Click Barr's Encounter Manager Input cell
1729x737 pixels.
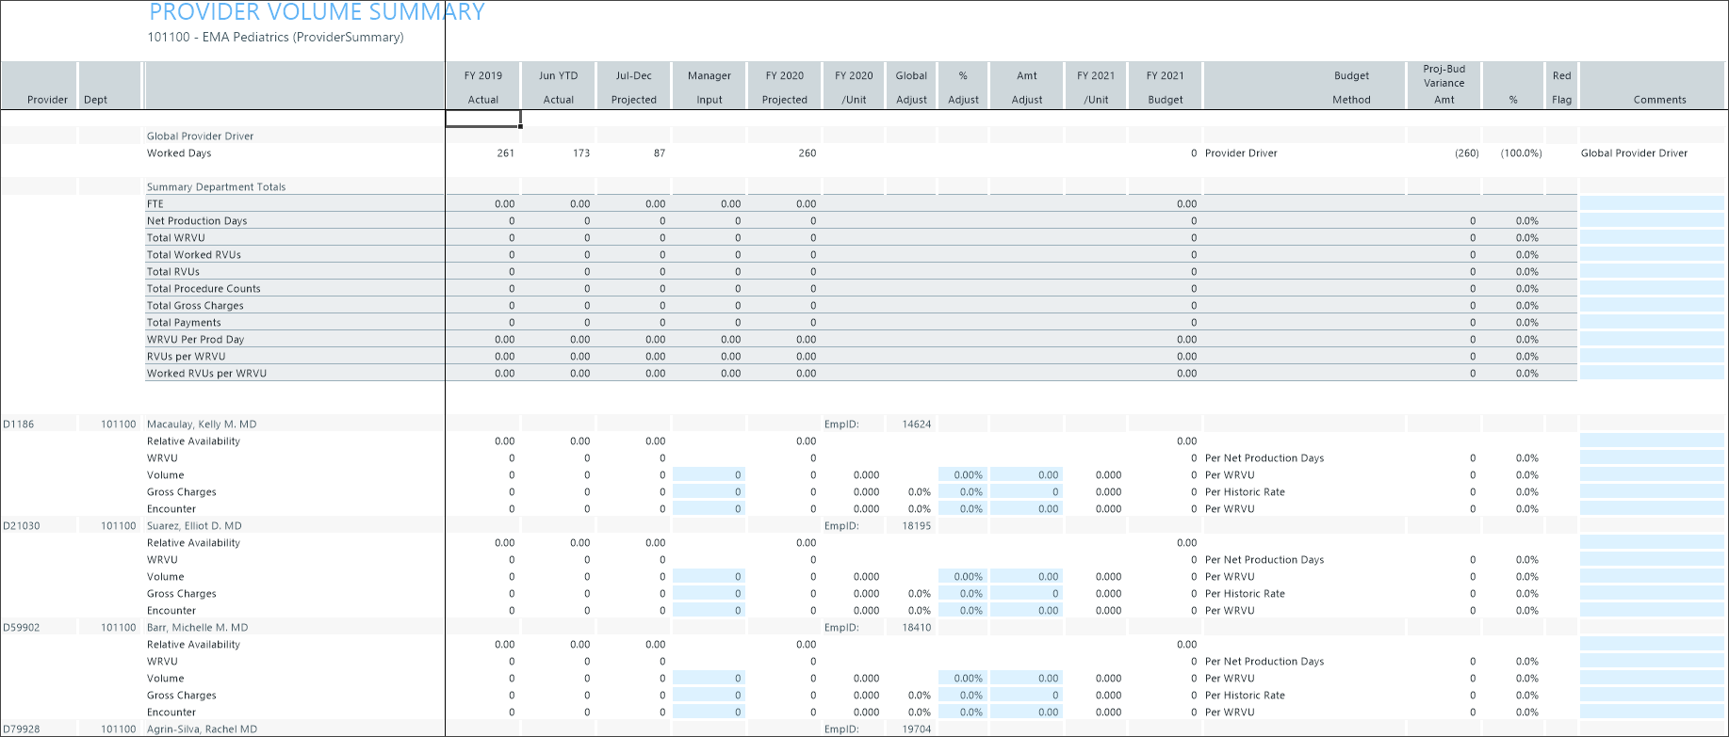pyautogui.click(x=709, y=713)
